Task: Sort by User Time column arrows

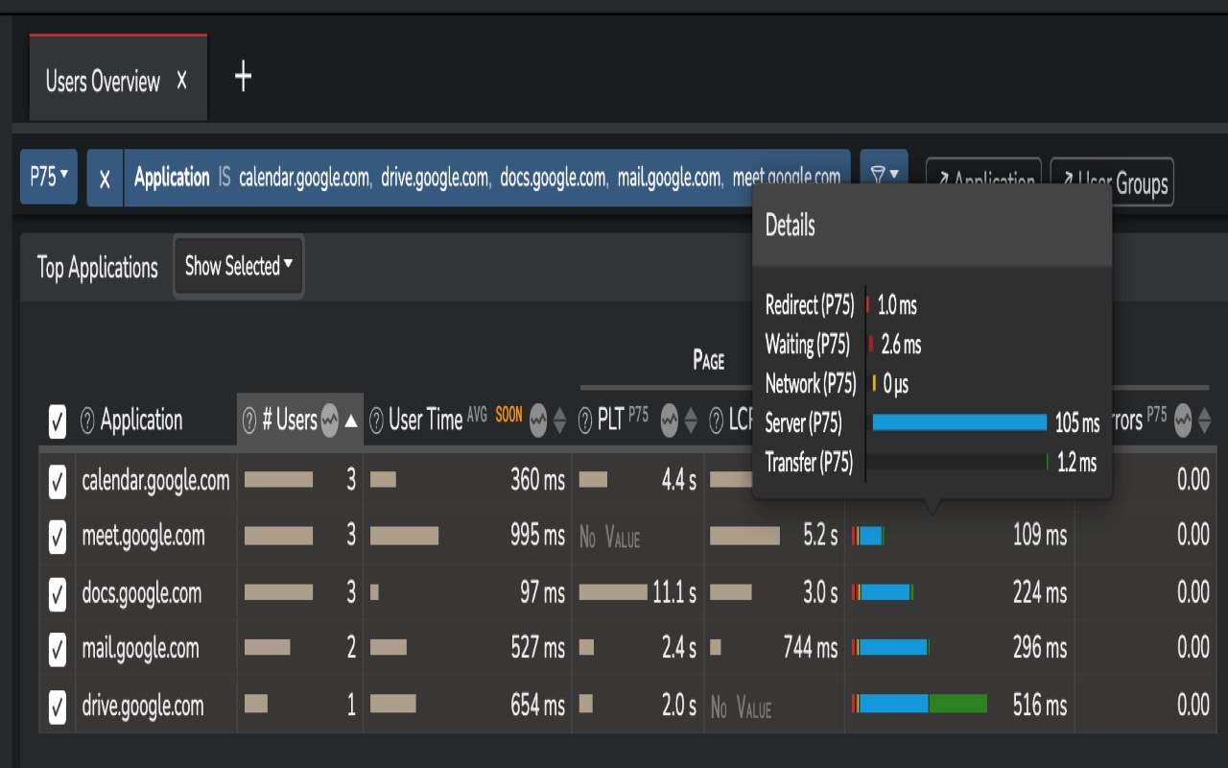Action: (559, 420)
